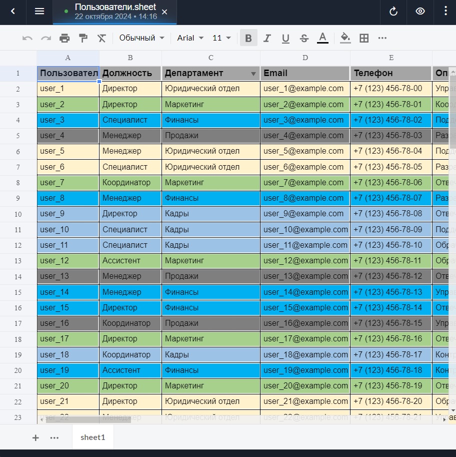Toggle the eye preview mode icon
The width and height of the screenshot is (456, 457).
(420, 12)
